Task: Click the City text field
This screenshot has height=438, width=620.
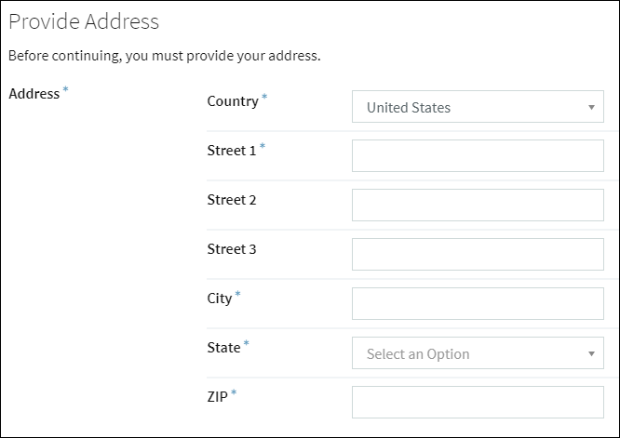Action: (x=478, y=303)
